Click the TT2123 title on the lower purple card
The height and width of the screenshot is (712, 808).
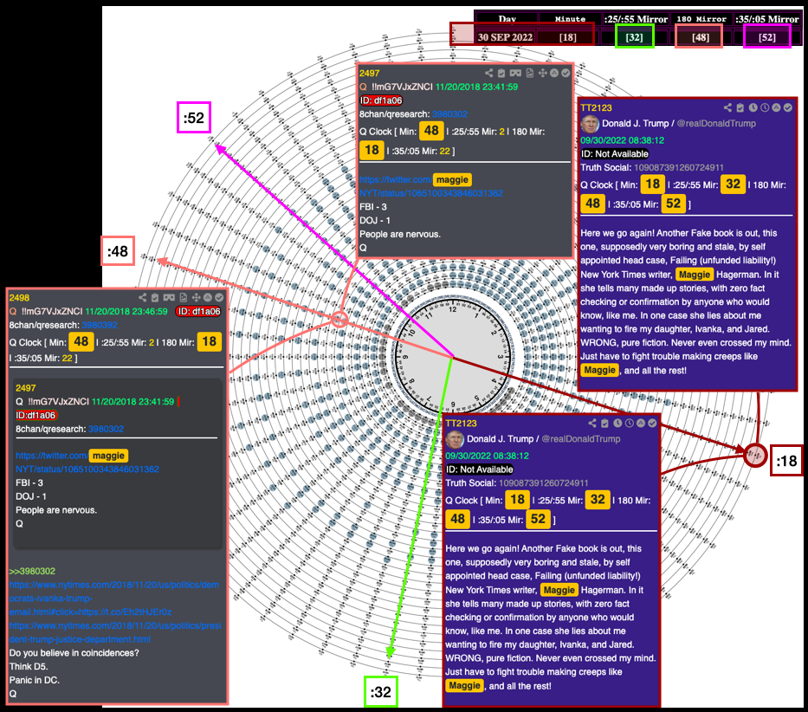point(461,424)
